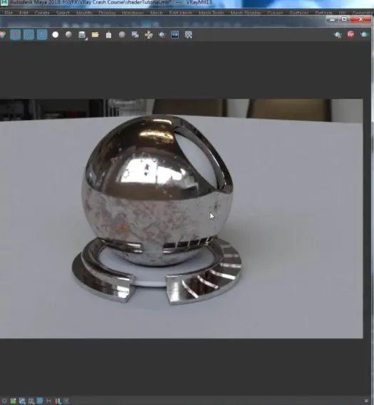Open Deform menu in Maya main window

point(323,13)
